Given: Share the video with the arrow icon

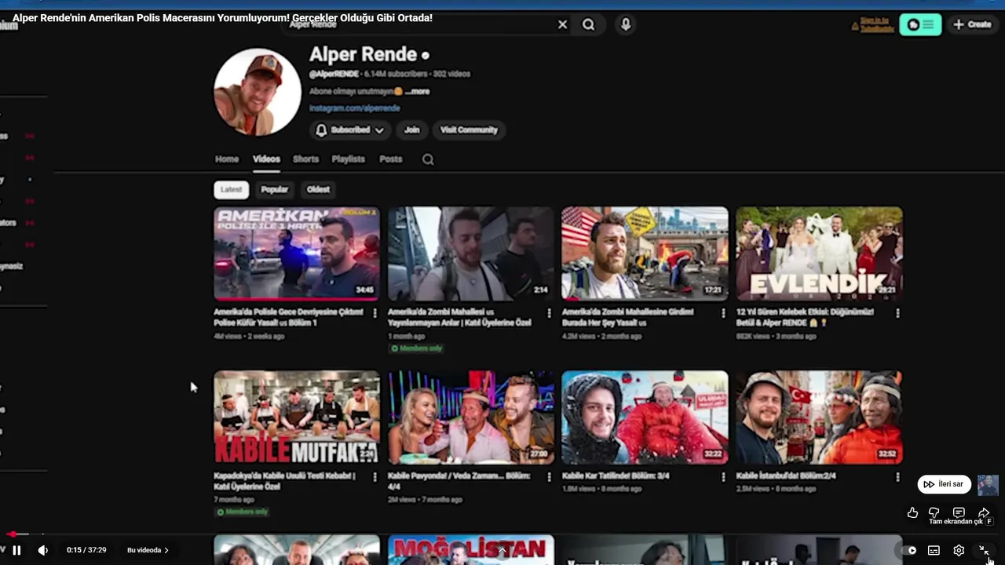Looking at the screenshot, I should click(x=984, y=512).
